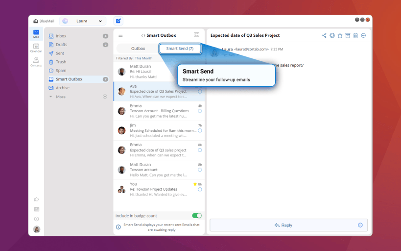Open the settings gear icon
The width and height of the screenshot is (401, 251).
37,219
